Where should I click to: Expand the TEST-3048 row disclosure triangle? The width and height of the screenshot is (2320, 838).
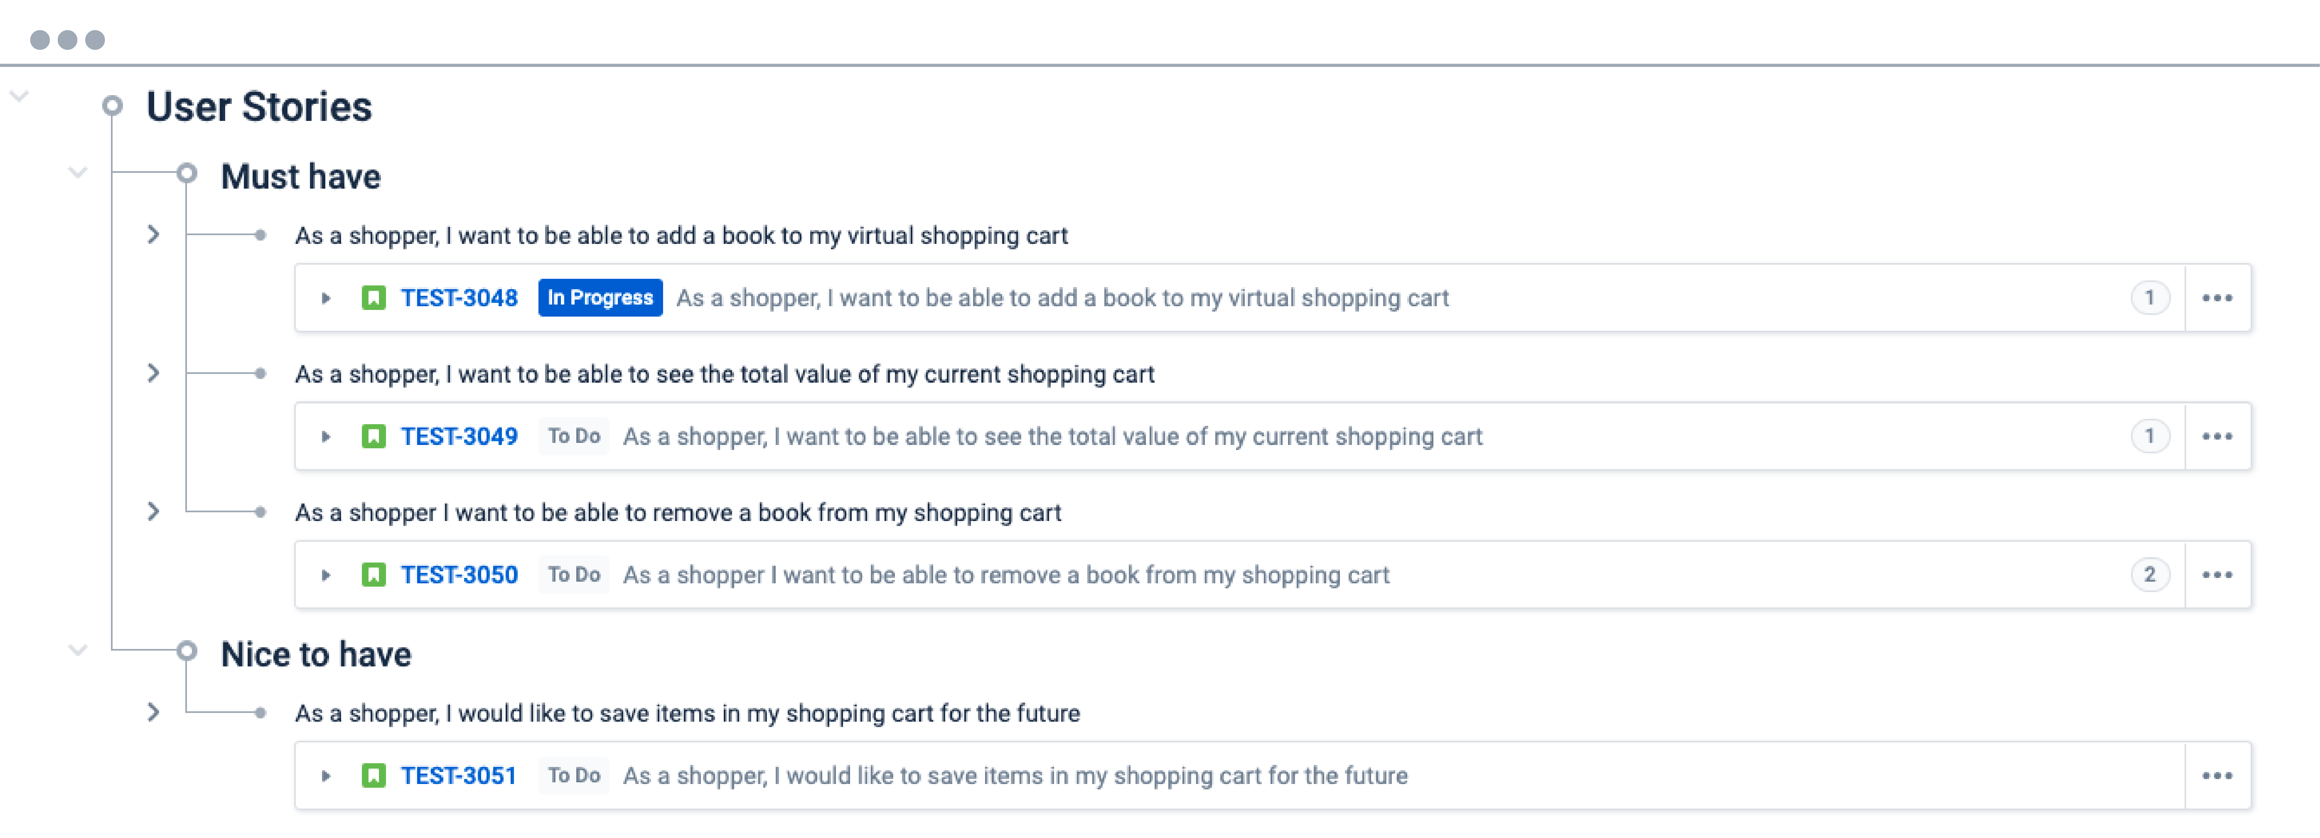(x=326, y=297)
